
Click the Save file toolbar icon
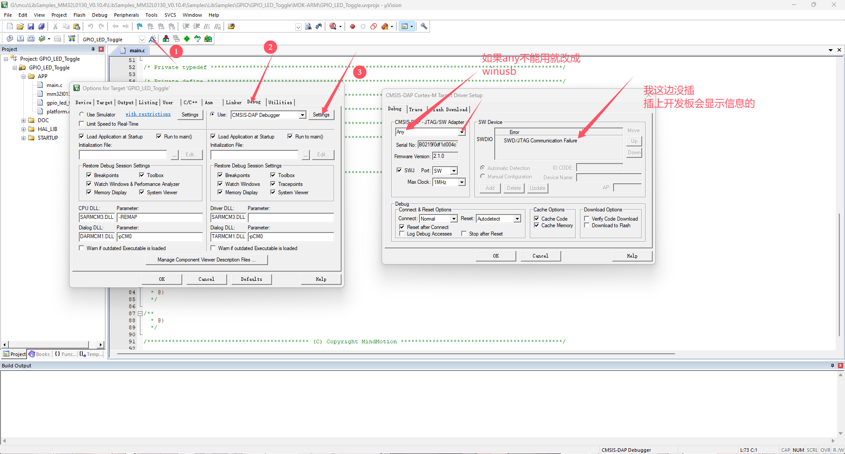[x=31, y=26]
